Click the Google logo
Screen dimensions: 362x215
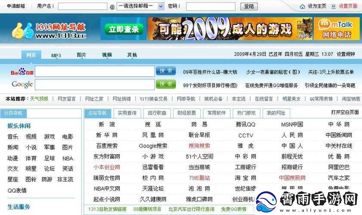pyautogui.click(x=22, y=84)
